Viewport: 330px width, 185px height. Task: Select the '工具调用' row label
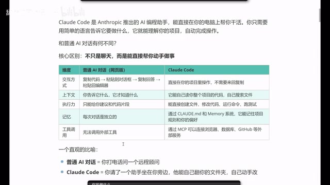click(x=69, y=132)
